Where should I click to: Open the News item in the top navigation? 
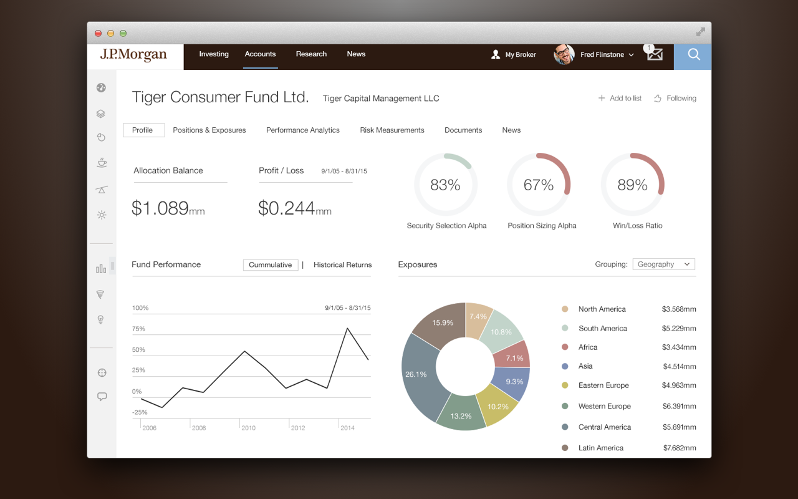pyautogui.click(x=356, y=54)
